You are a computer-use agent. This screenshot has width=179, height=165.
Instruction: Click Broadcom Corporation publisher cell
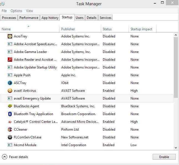click(78, 114)
